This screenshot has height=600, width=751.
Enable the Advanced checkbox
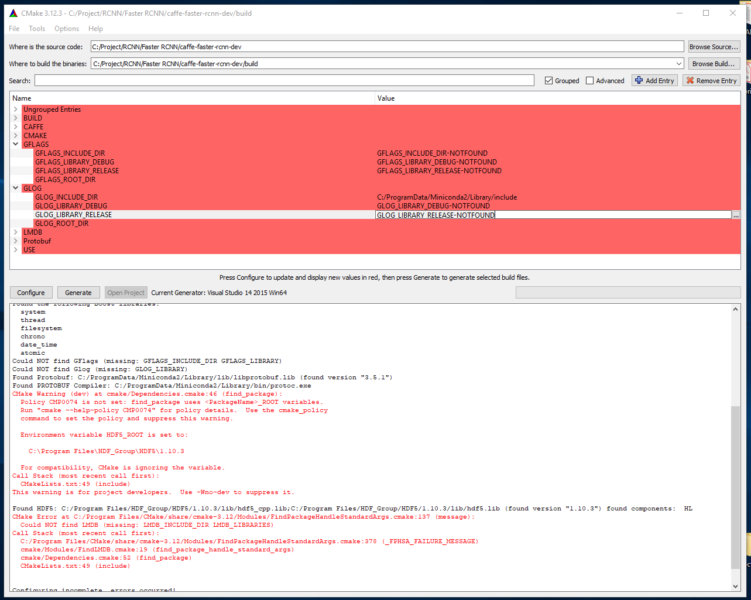point(589,81)
